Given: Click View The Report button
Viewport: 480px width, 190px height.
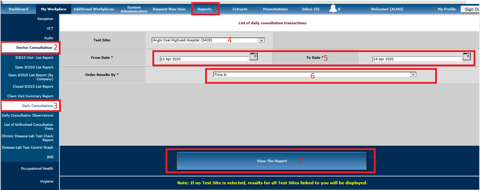Looking at the screenshot, I should click(272, 161).
